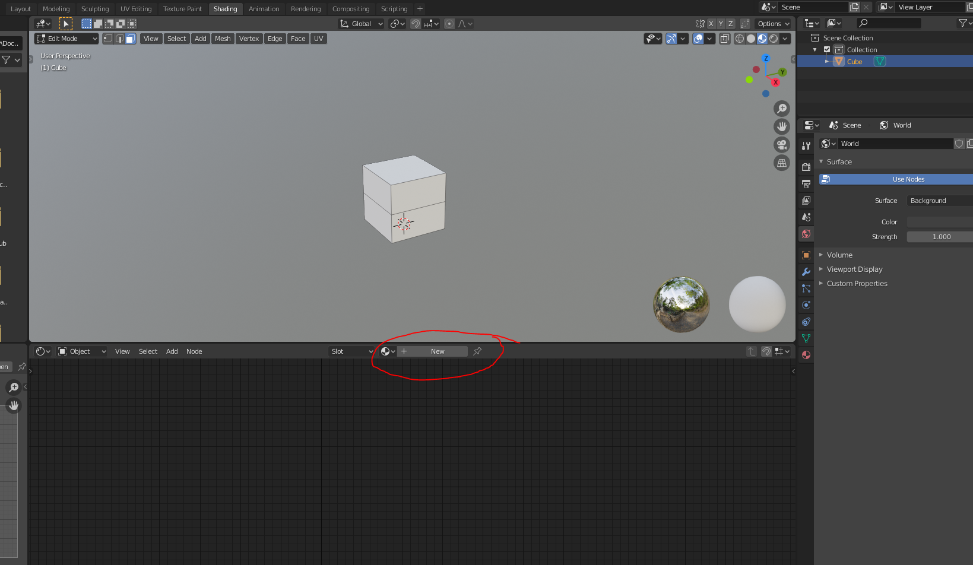The width and height of the screenshot is (973, 565).
Task: Click the Strength value slider
Action: (x=940, y=237)
